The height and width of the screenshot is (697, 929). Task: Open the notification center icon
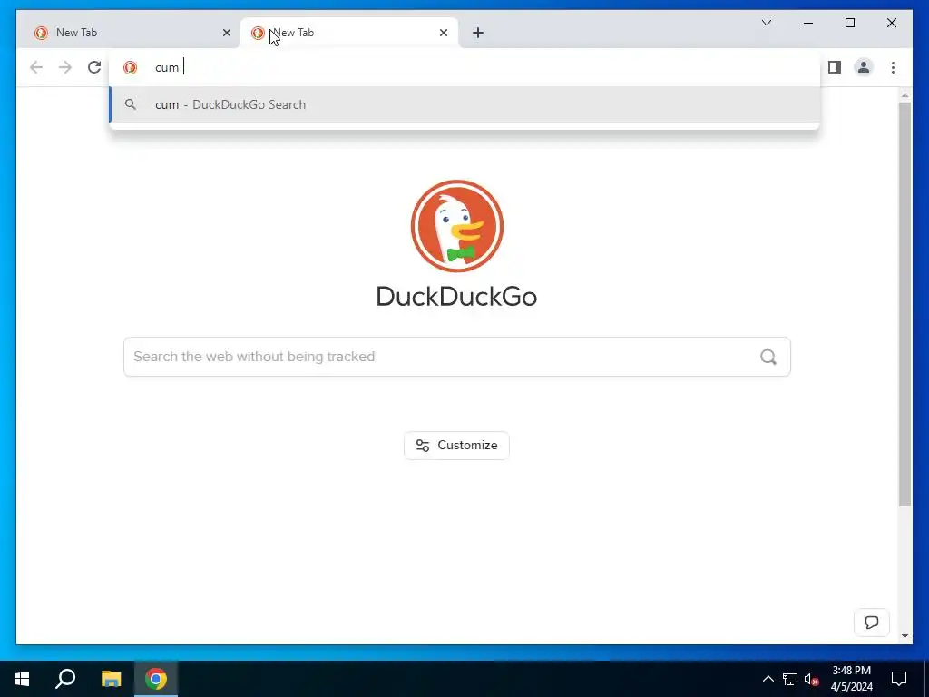coord(899,679)
